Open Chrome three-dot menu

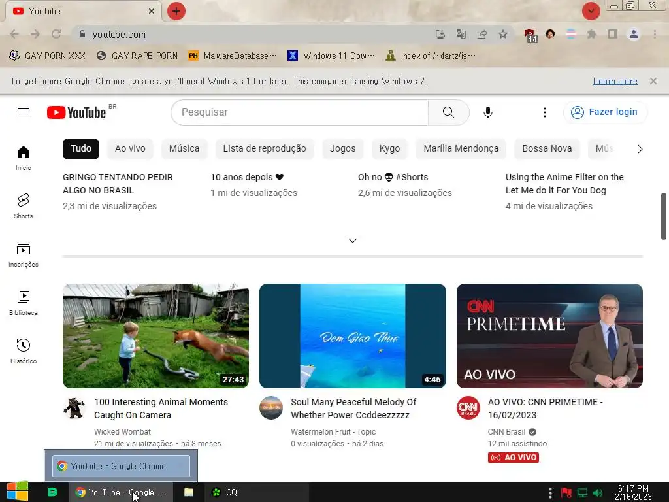click(655, 34)
